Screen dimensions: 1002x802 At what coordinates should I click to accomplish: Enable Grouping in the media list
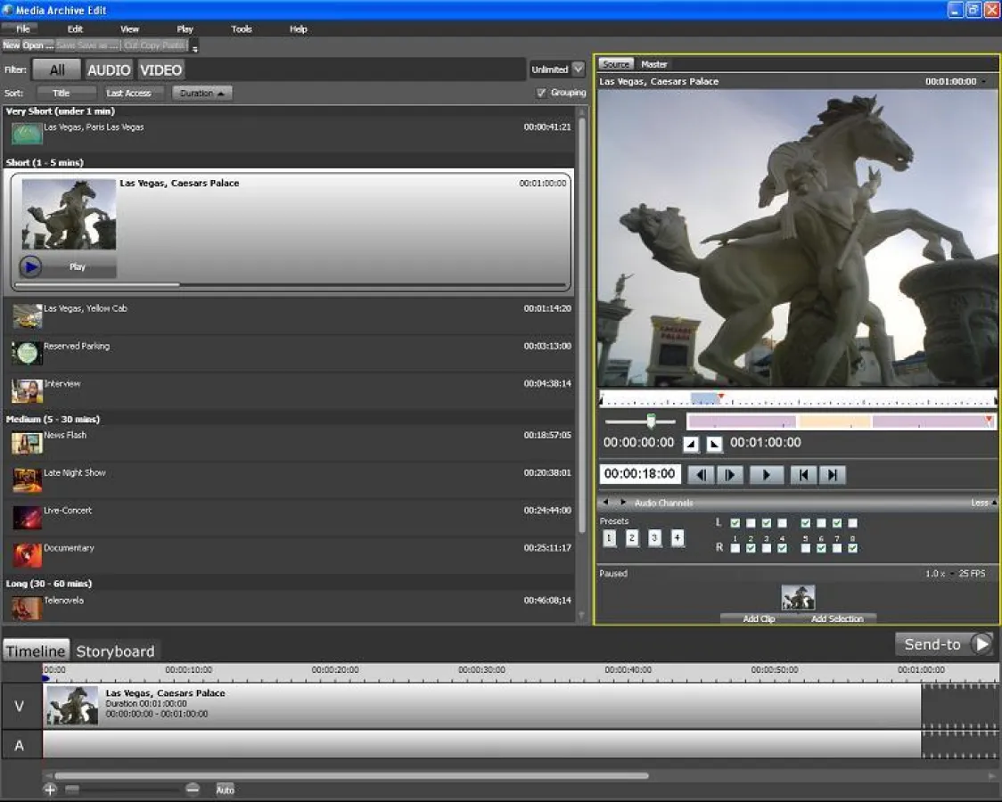click(542, 92)
